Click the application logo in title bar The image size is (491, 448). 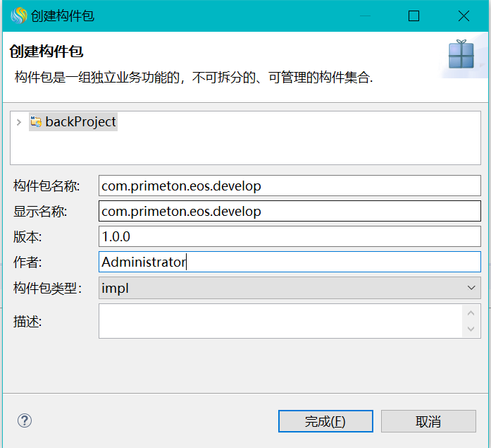coord(18,16)
